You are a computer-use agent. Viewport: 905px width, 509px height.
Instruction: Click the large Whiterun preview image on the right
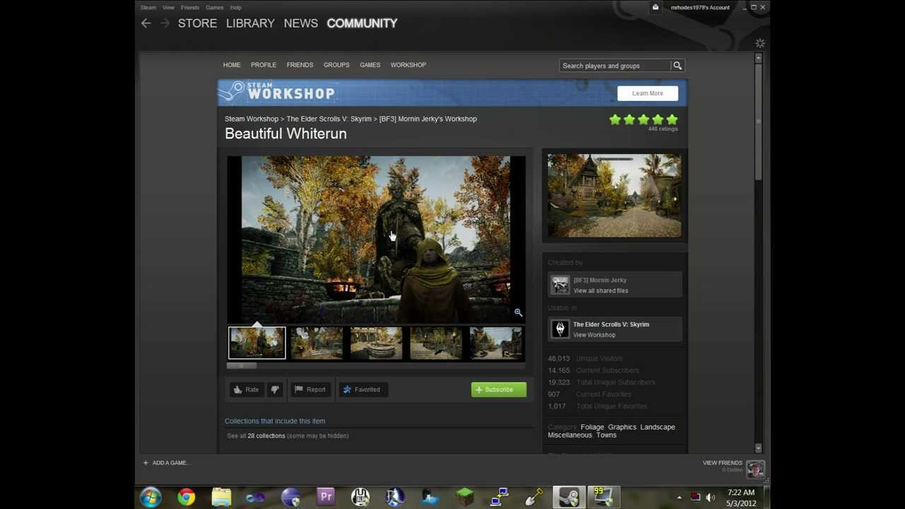coord(614,196)
